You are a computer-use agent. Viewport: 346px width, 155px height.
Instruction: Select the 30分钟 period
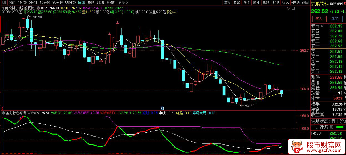57,3
